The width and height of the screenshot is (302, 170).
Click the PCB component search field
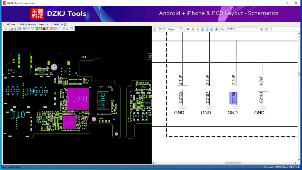(13, 29)
